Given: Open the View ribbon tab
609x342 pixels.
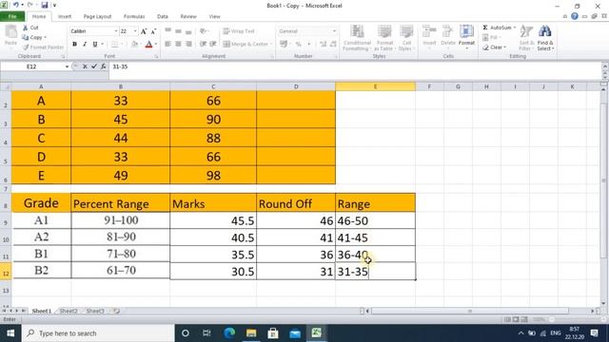Looking at the screenshot, I should click(214, 16).
